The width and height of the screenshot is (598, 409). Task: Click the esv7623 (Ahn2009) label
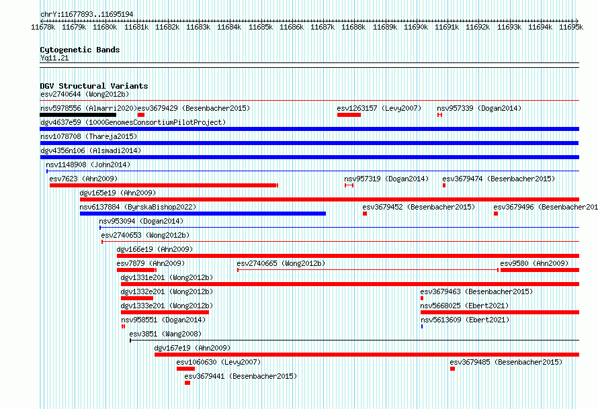click(x=83, y=179)
